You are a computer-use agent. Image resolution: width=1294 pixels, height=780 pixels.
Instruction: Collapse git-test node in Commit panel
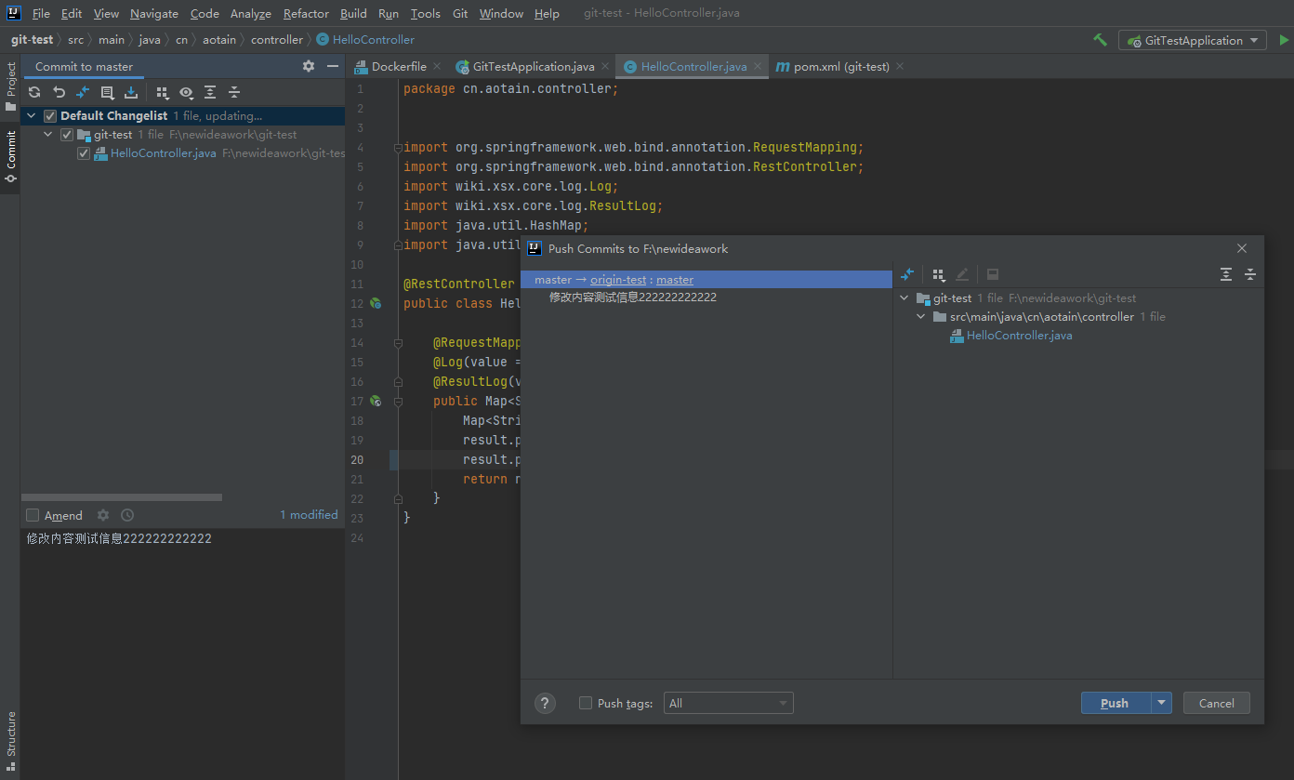pos(48,135)
